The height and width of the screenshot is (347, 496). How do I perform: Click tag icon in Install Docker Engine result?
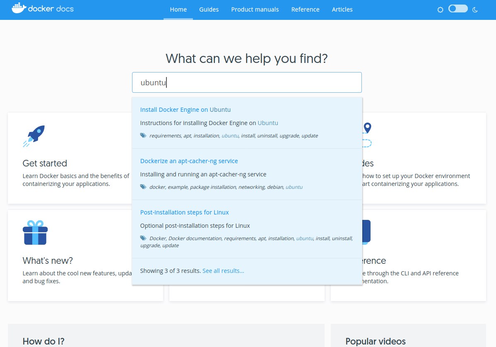(143, 135)
